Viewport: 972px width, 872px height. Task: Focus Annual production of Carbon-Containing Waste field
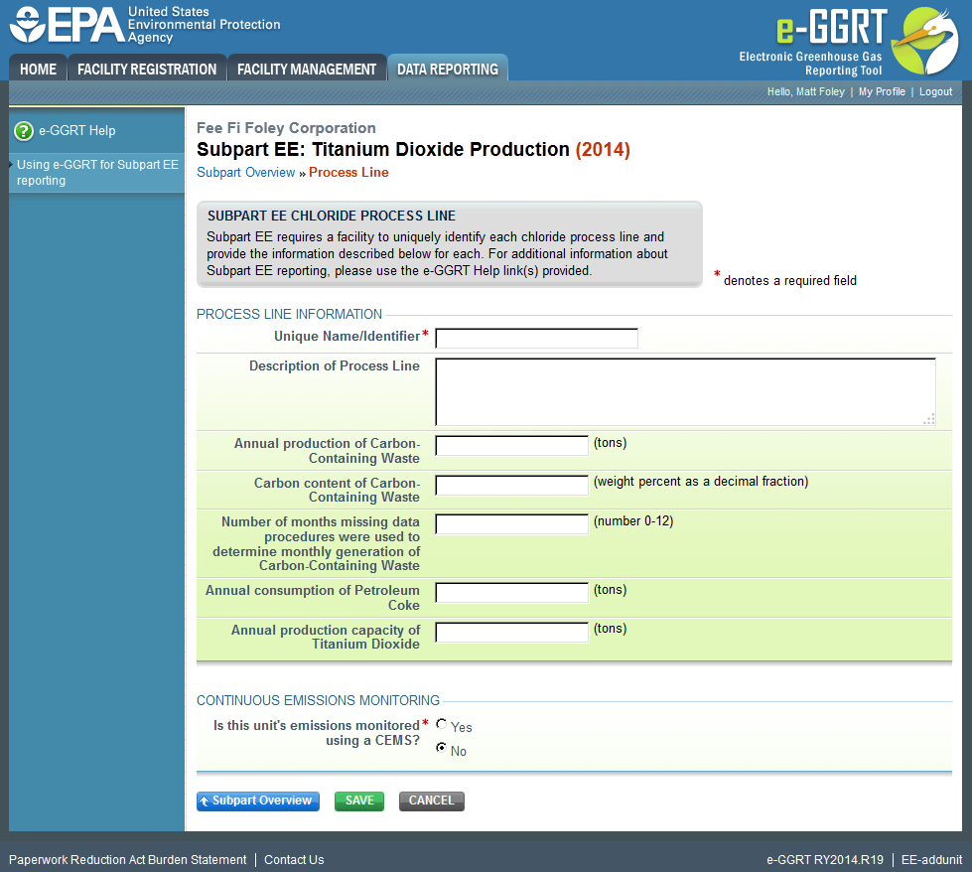coord(511,445)
